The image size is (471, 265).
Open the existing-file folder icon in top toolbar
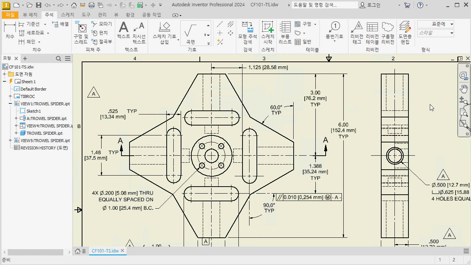click(29, 5)
